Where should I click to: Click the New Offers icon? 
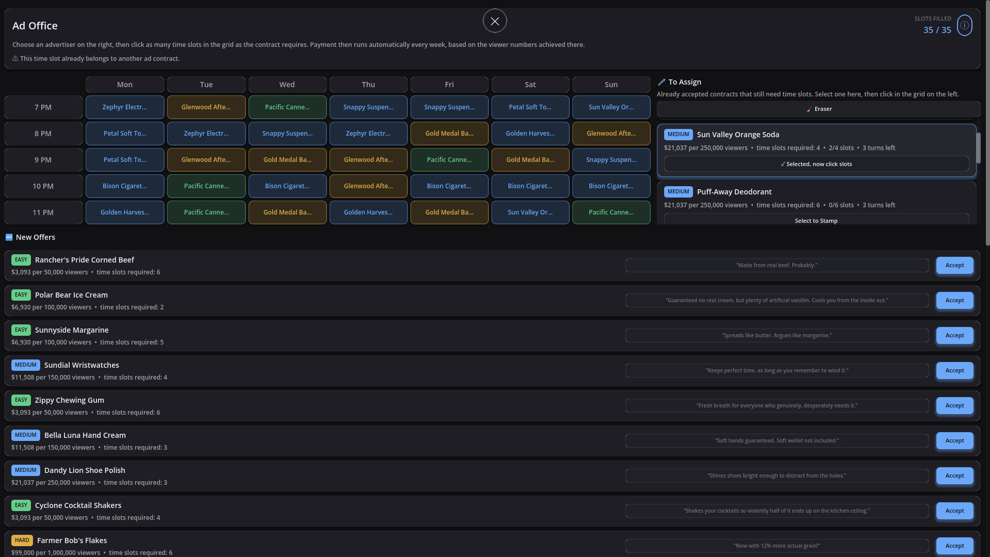pyautogui.click(x=9, y=237)
